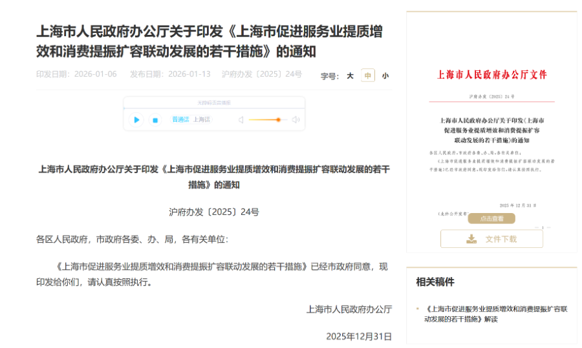The width and height of the screenshot is (582, 348).
Task: Click the 点击查看 button on document preview
Action: point(491,219)
